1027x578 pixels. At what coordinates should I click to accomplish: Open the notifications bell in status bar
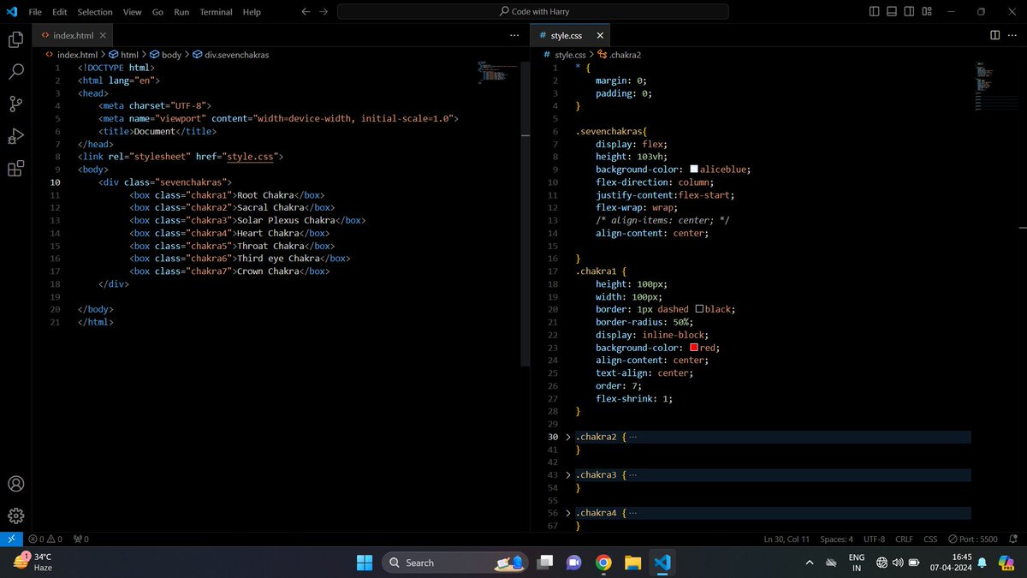1013,539
